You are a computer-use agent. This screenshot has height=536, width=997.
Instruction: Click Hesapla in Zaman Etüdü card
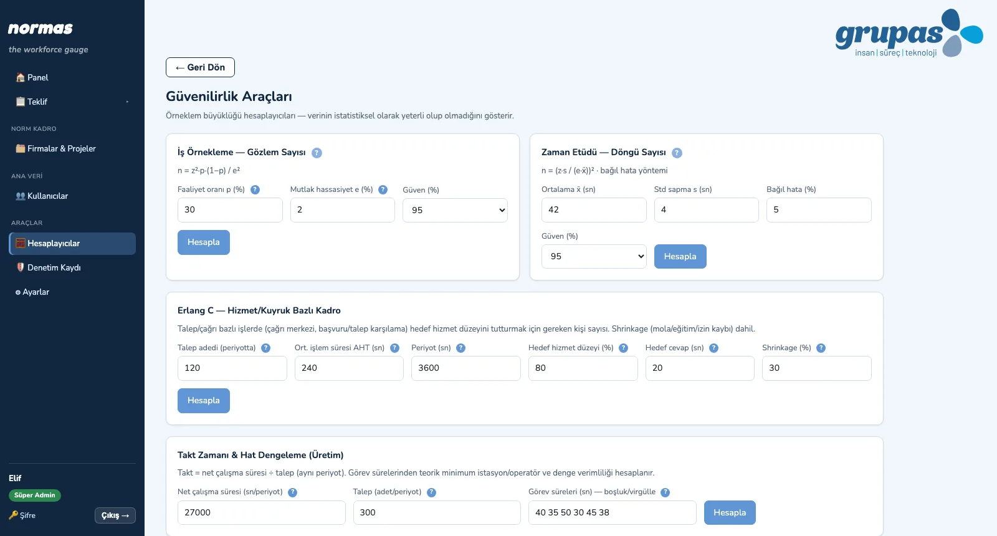coord(680,256)
